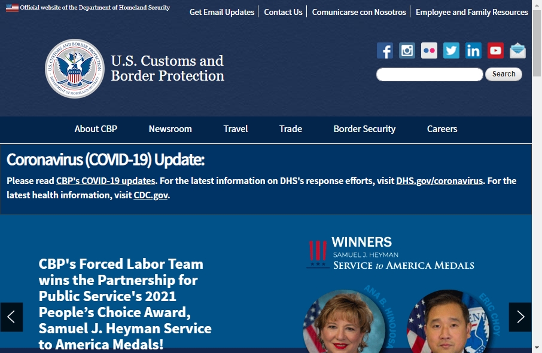542x353 pixels.
Task: Open the Trade menu
Action: pos(290,129)
